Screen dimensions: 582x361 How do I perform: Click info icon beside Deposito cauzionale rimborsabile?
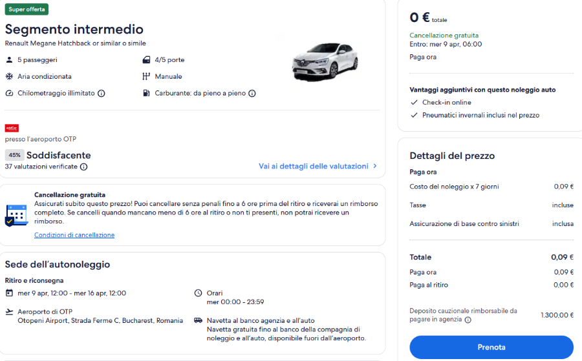tap(468, 320)
